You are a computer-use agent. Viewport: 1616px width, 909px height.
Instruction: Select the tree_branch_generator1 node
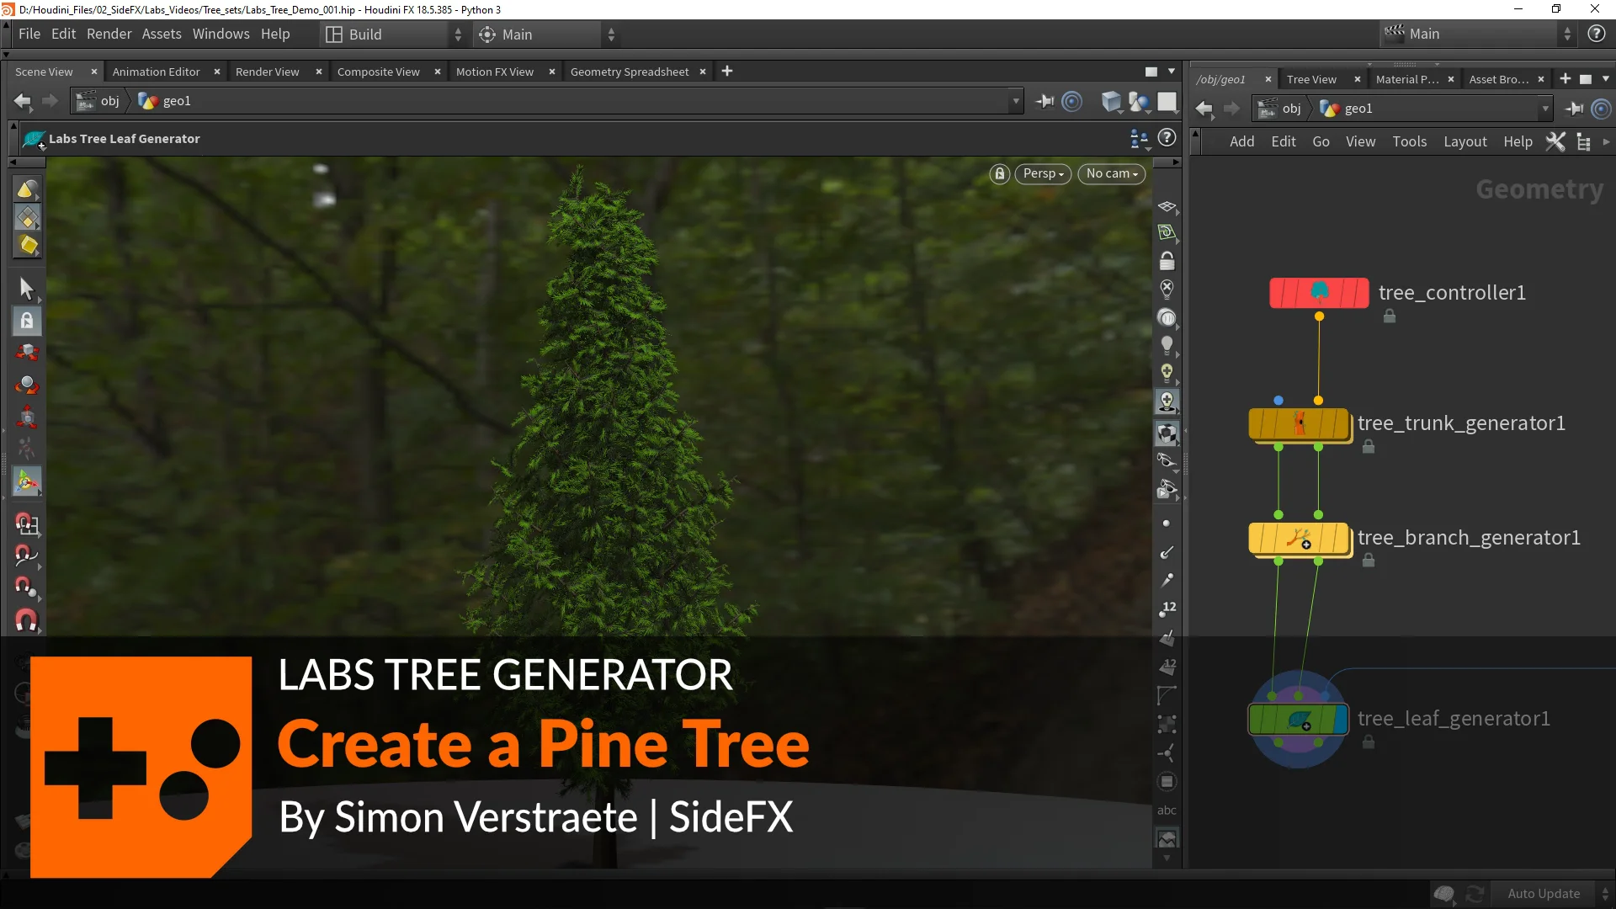(x=1299, y=538)
